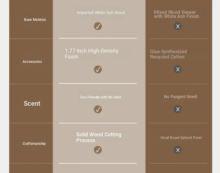Click the X icon under No Pungent Smell
Screen dimensions: 220x173
pos(178,109)
